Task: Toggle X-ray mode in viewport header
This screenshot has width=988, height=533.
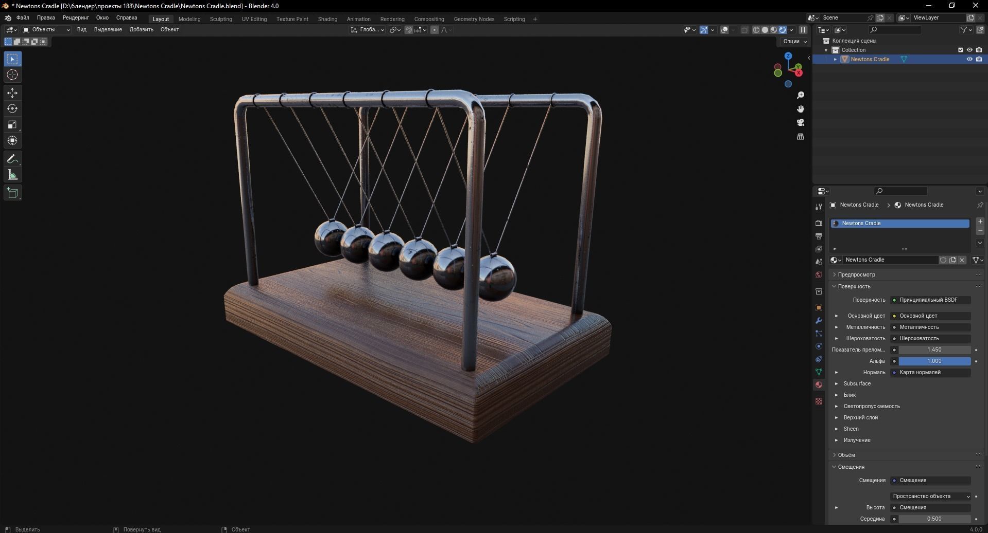Action: (x=744, y=30)
